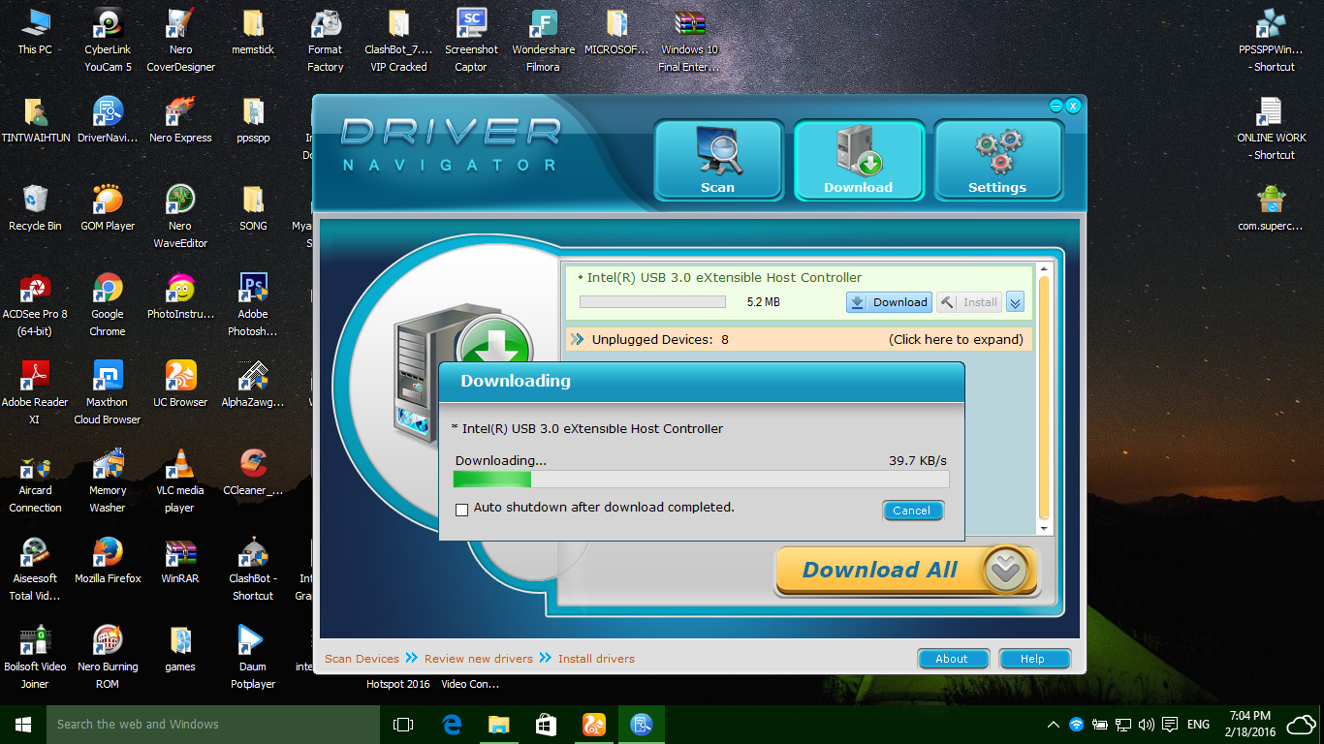Open Maxthon Cloud Browser shortcut
Viewport: 1324px width, 744px height.
[x=108, y=392]
